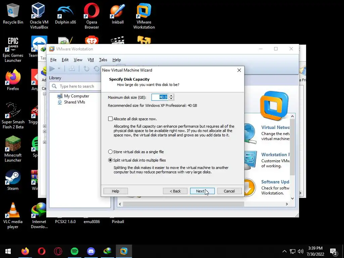The width and height of the screenshot is (344, 258).
Task: Open VMware Workstation desktop shortcut
Action: 144,16
